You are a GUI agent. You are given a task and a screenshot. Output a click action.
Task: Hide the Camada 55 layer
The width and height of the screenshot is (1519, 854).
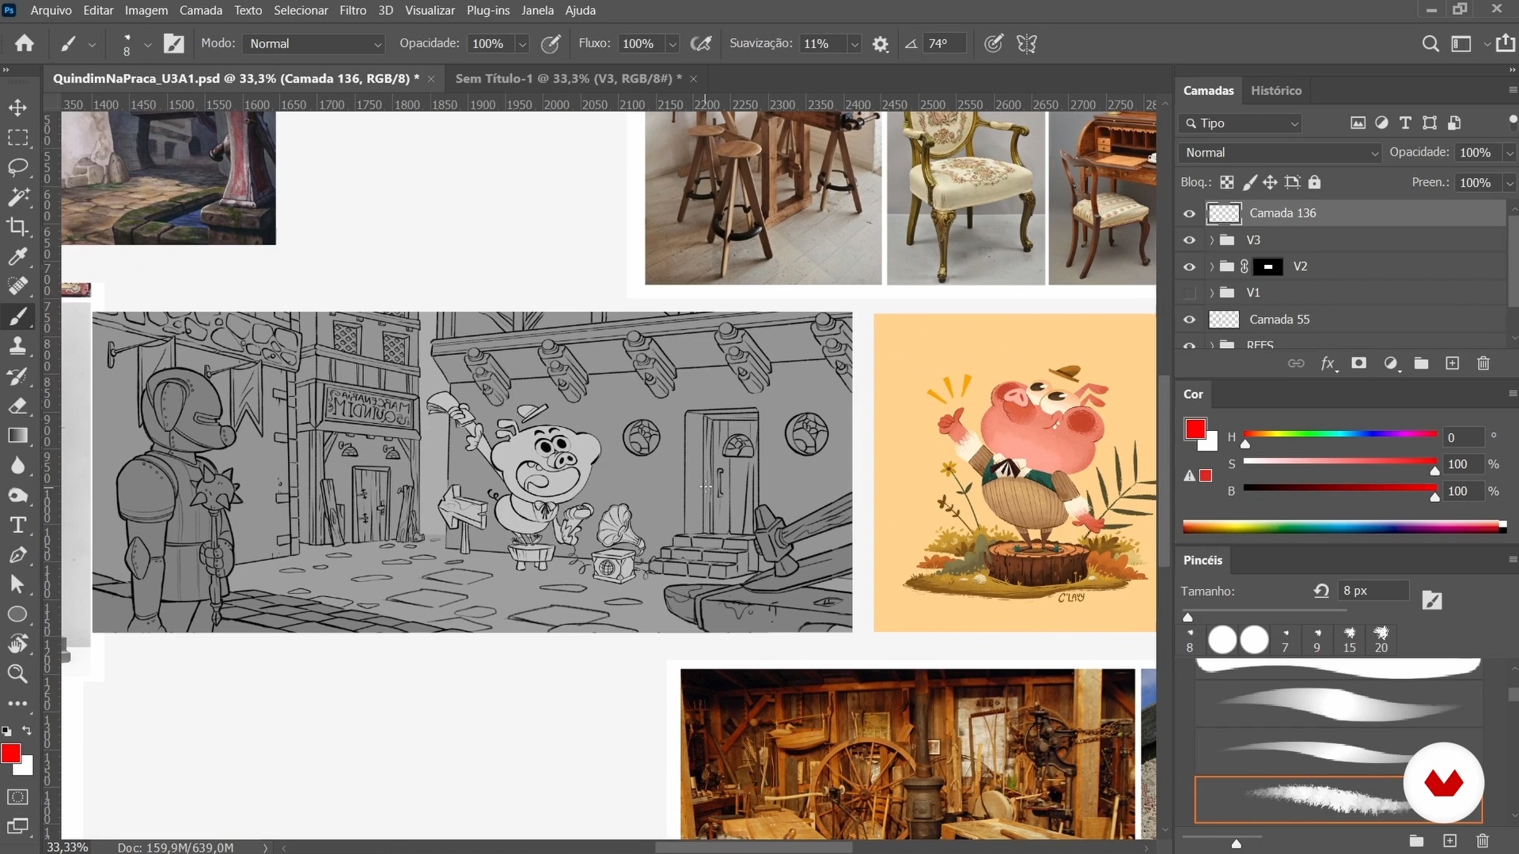tap(1189, 320)
